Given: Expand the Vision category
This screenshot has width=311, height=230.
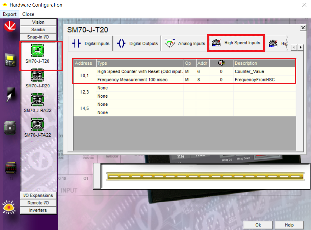Looking at the screenshot, I should click(x=38, y=22).
